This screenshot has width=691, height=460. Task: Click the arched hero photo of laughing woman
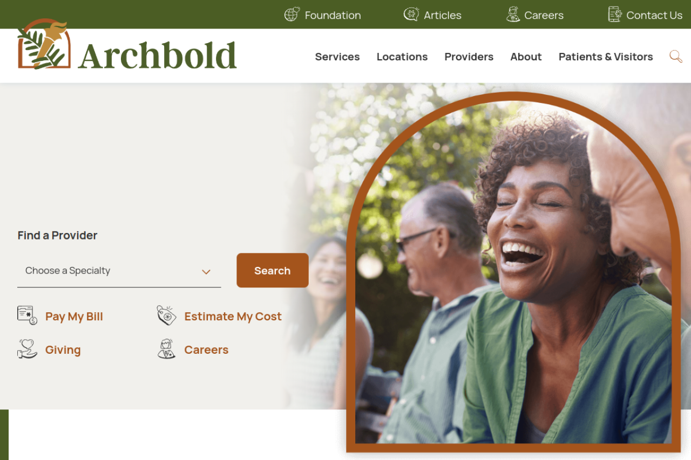tap(513, 272)
